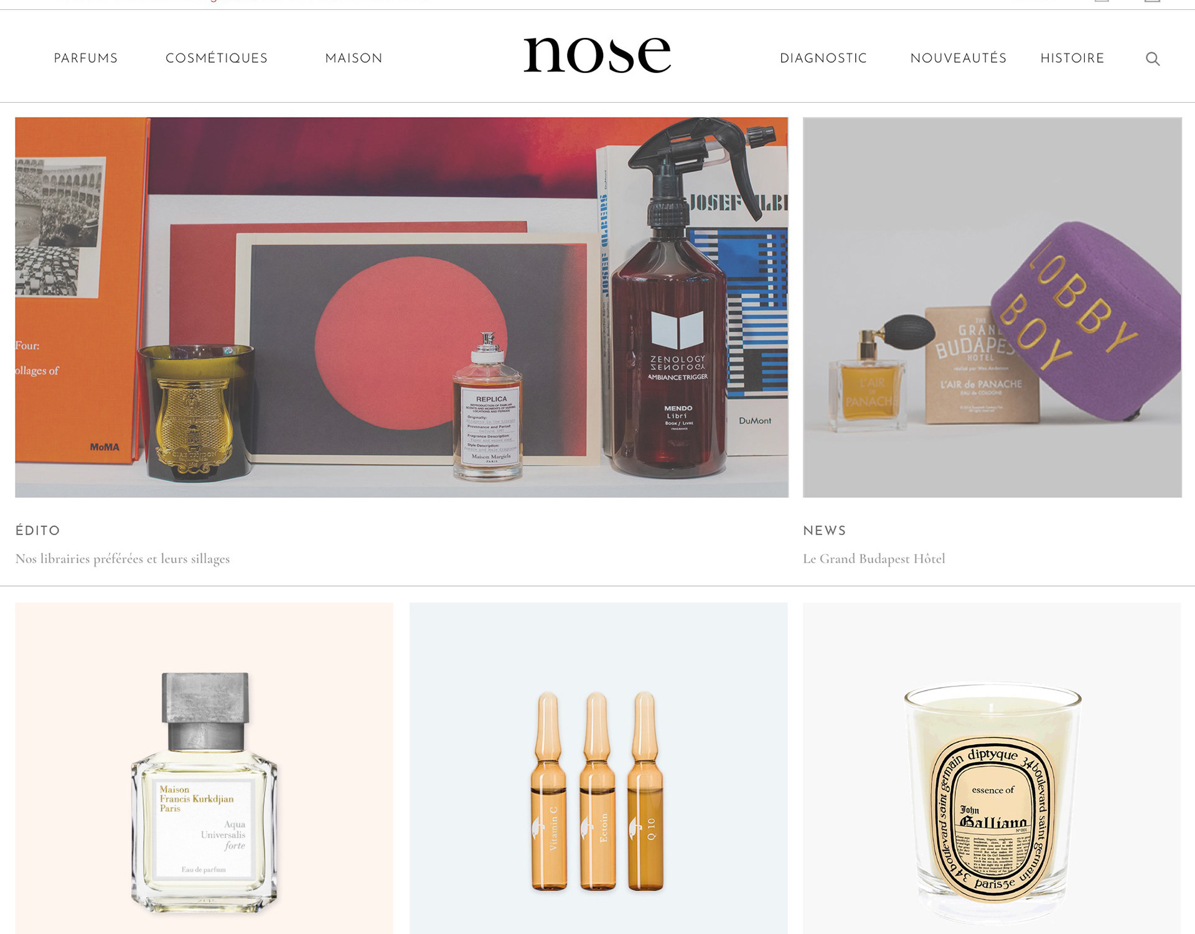Open the Cosmétiques menu

217,58
